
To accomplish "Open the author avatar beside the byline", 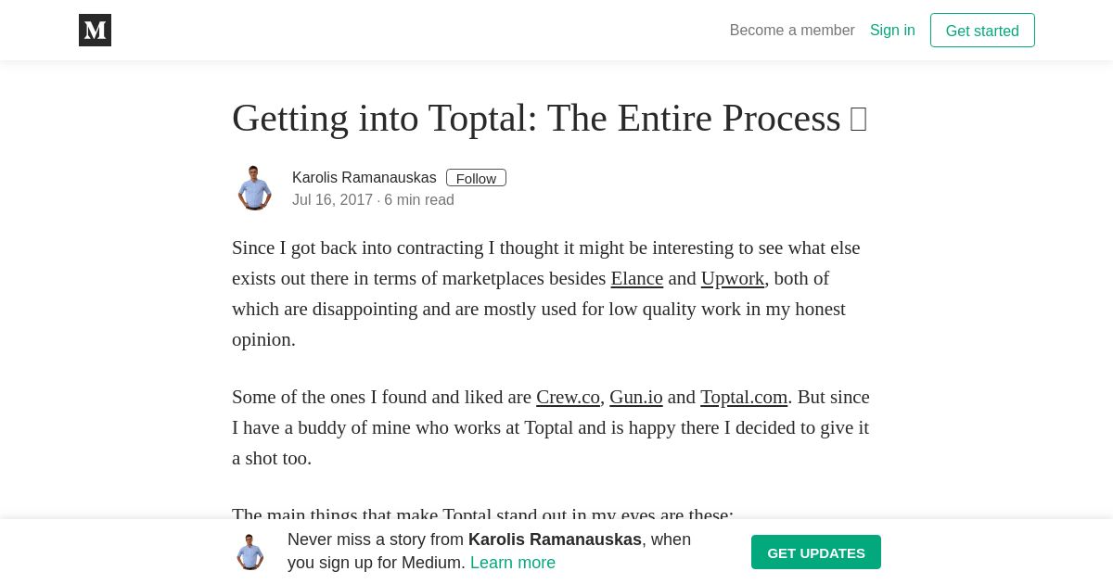I will tap(254, 188).
